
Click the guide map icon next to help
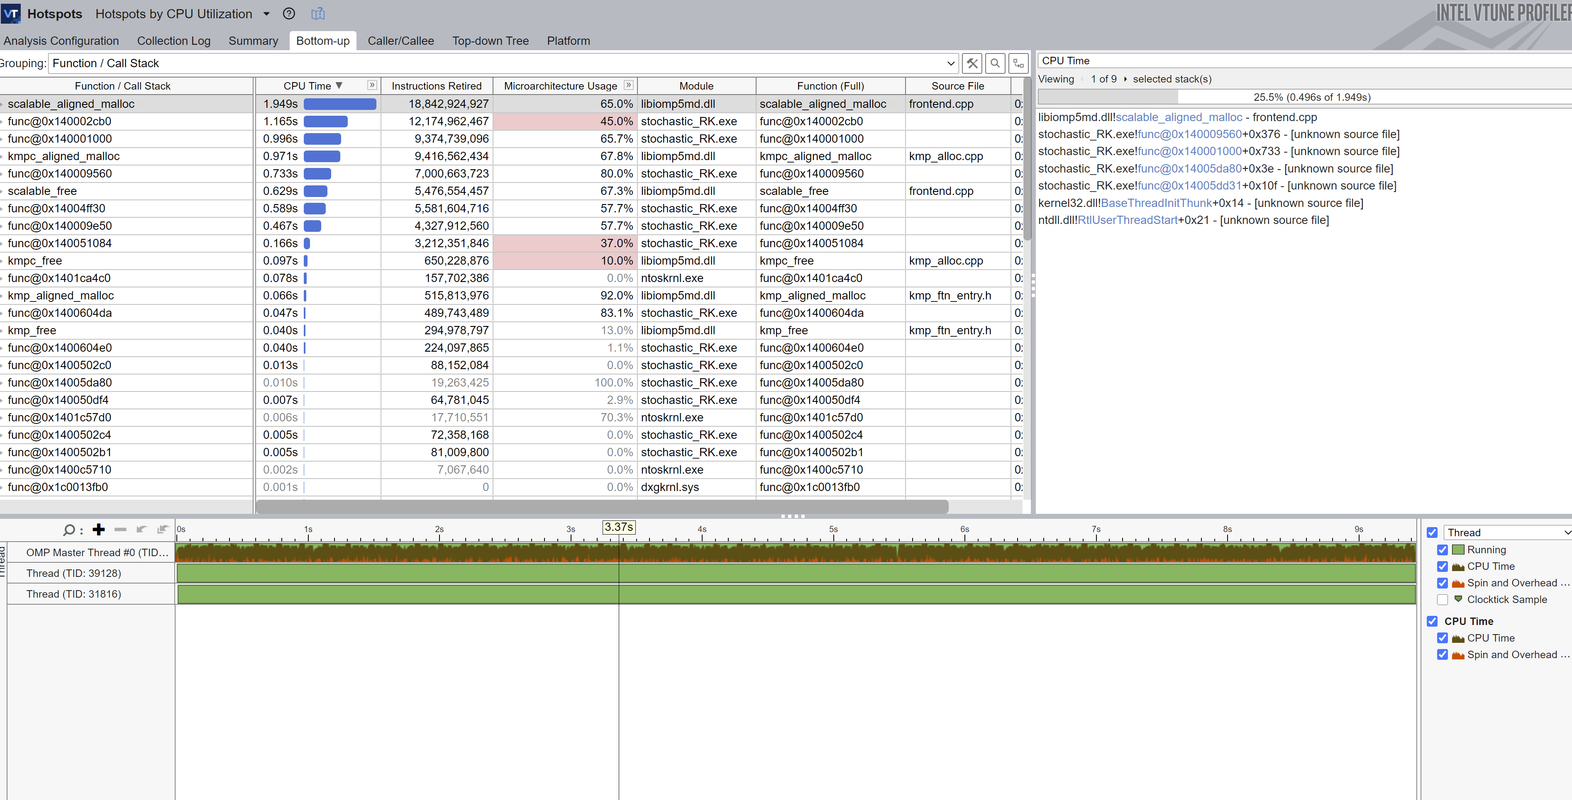coord(318,14)
